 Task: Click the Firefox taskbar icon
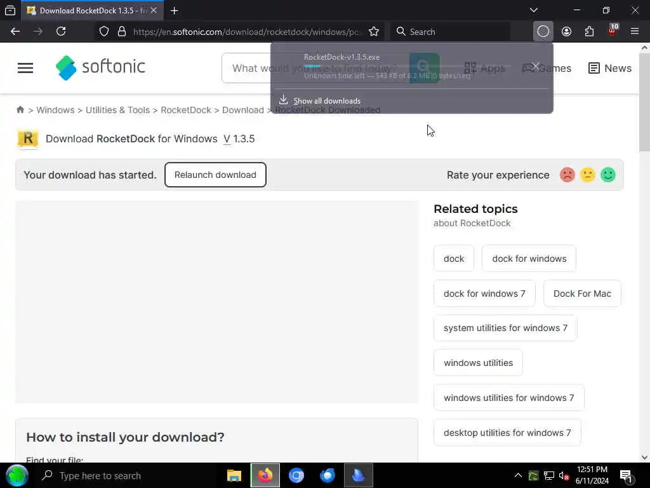tap(265, 475)
